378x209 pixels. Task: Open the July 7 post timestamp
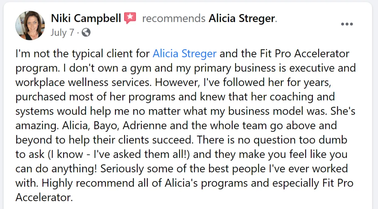pyautogui.click(x=62, y=33)
